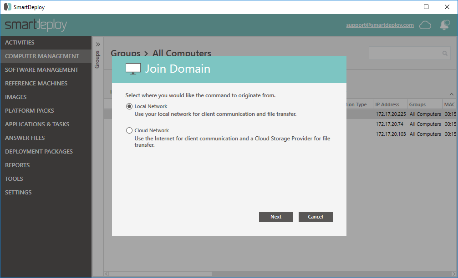Collapse the panel with the up chevron
Viewport: 458px width, 278px height.
[452, 94]
